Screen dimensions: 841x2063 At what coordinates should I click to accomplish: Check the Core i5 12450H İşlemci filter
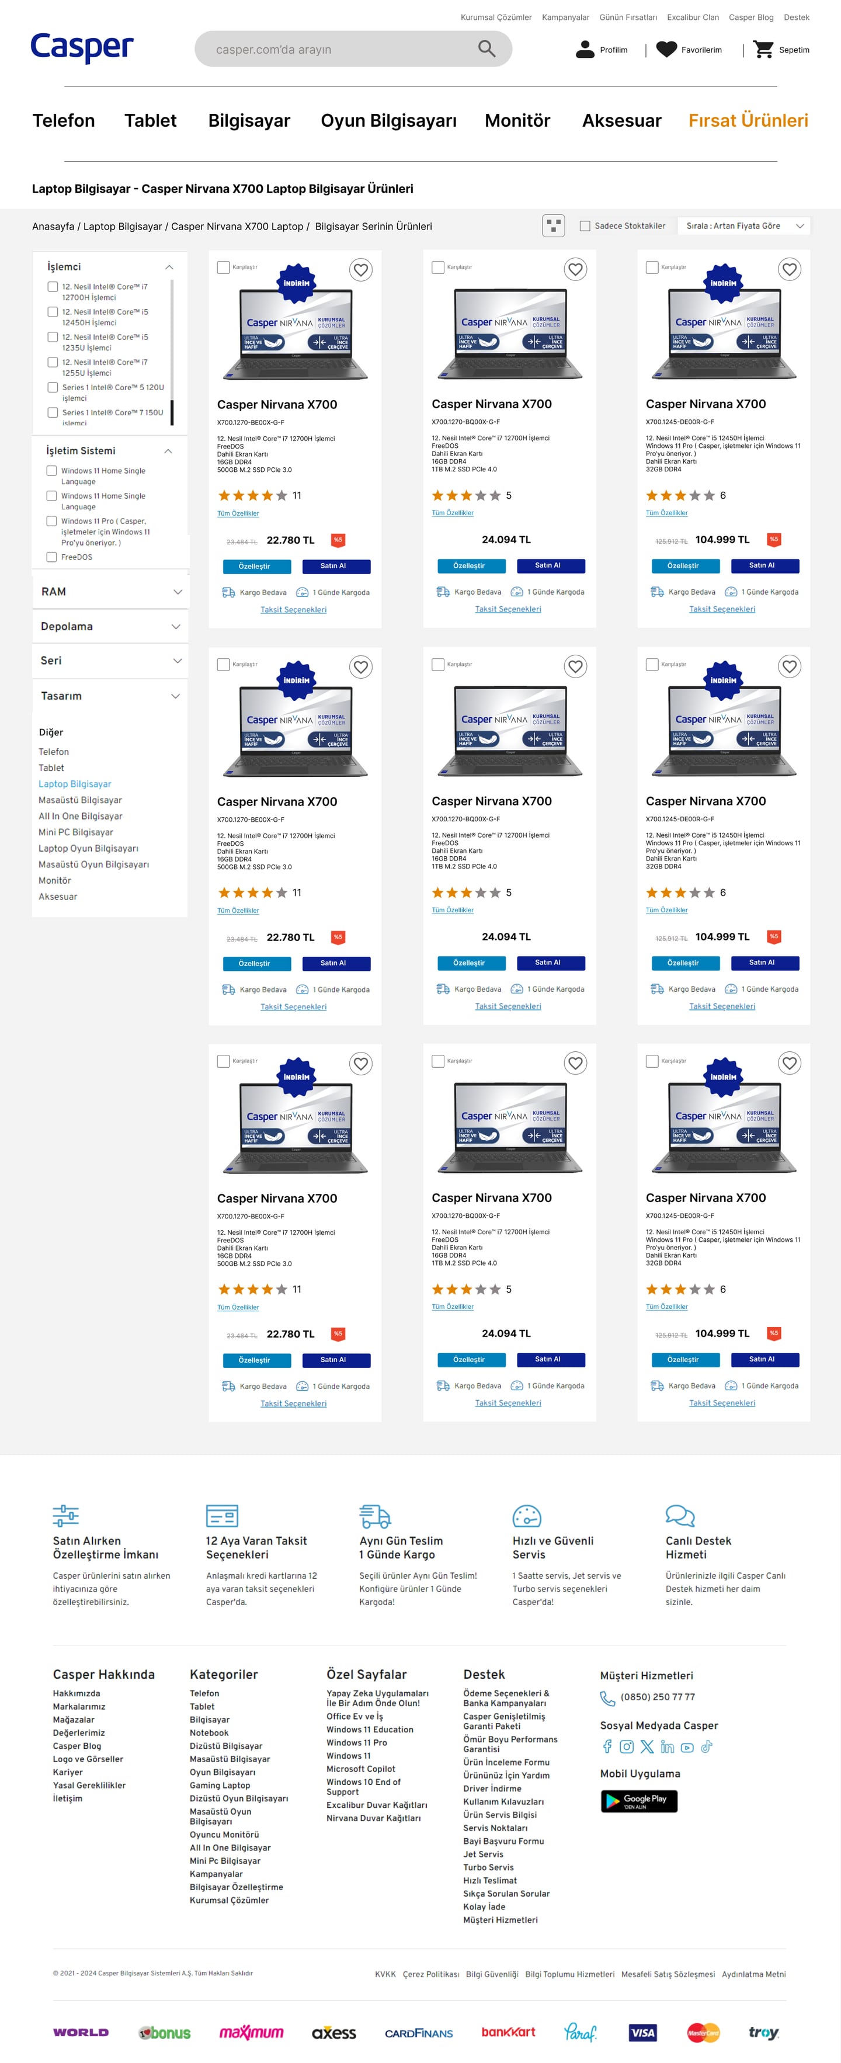(53, 311)
